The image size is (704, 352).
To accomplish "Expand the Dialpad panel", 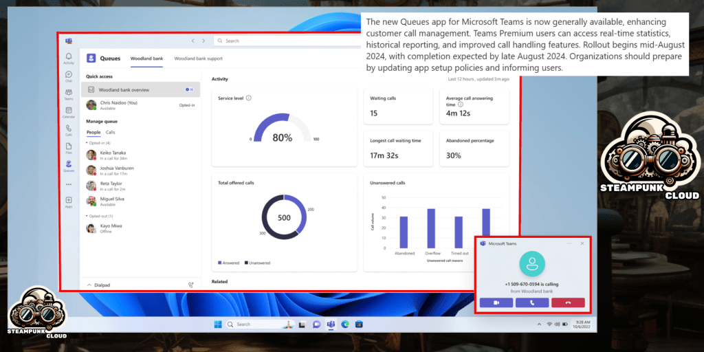I will pos(89,284).
